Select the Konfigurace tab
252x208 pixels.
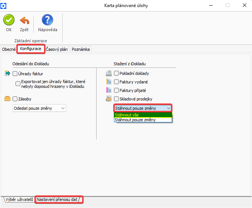[x=31, y=49]
